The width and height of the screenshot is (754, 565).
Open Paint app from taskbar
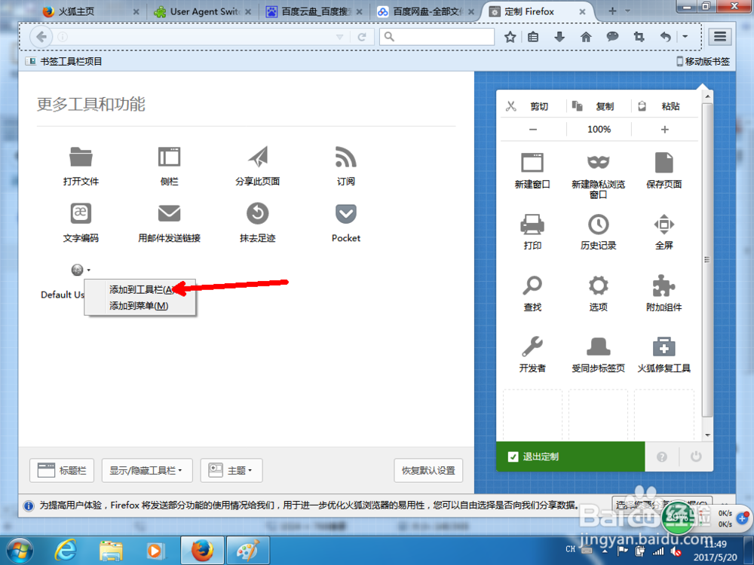(x=247, y=551)
